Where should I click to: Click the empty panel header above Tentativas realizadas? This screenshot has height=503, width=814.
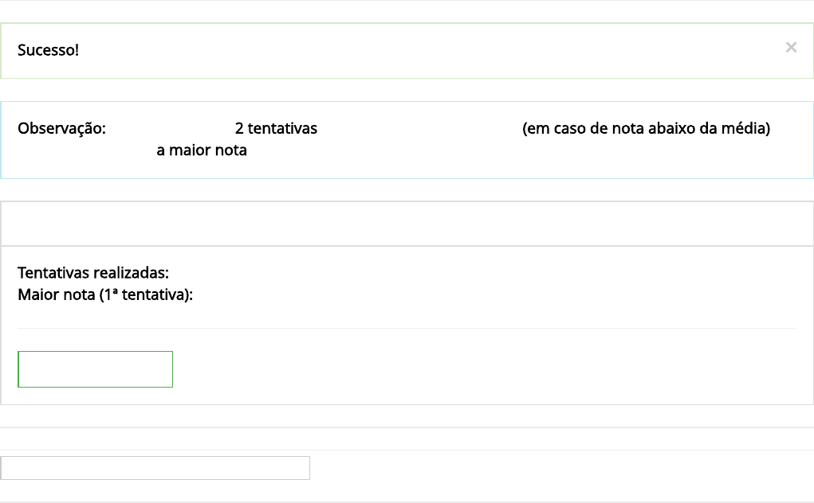click(x=407, y=224)
